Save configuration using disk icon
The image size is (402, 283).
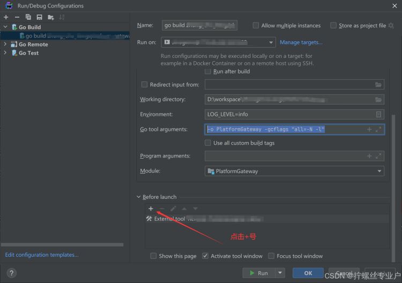coord(39,17)
